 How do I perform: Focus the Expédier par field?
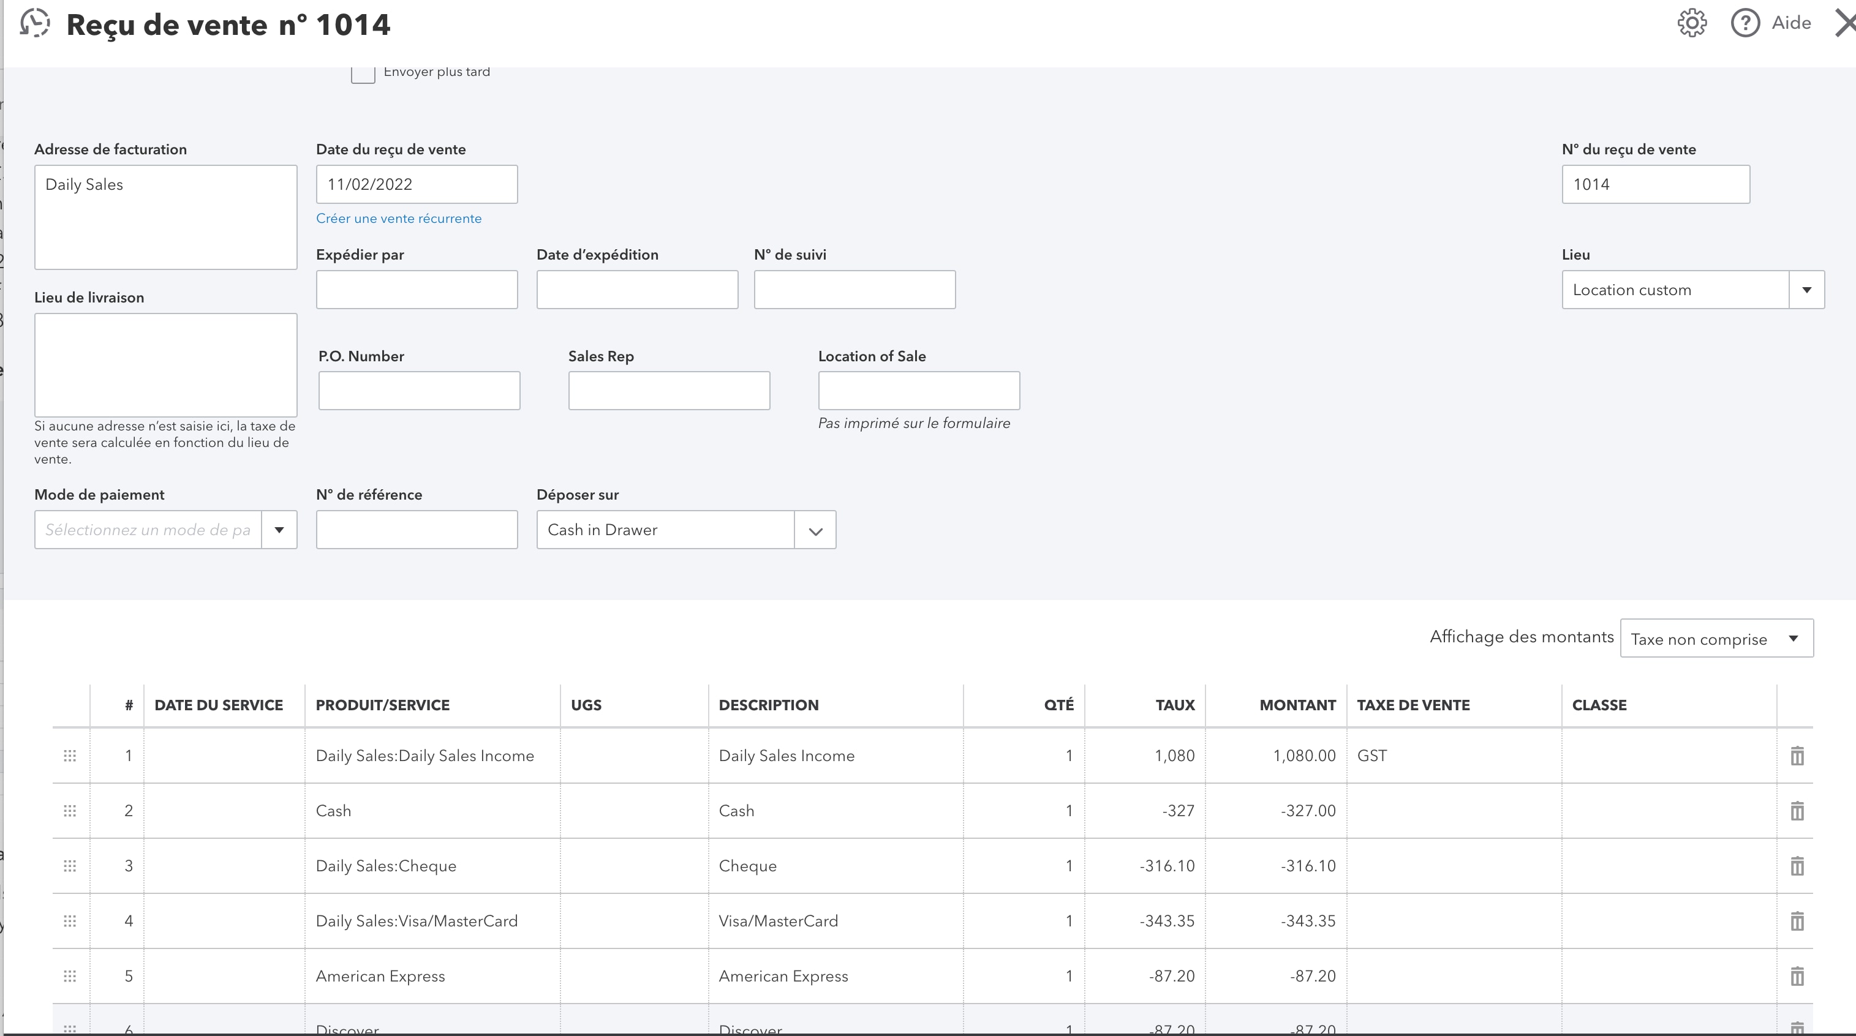click(x=417, y=290)
